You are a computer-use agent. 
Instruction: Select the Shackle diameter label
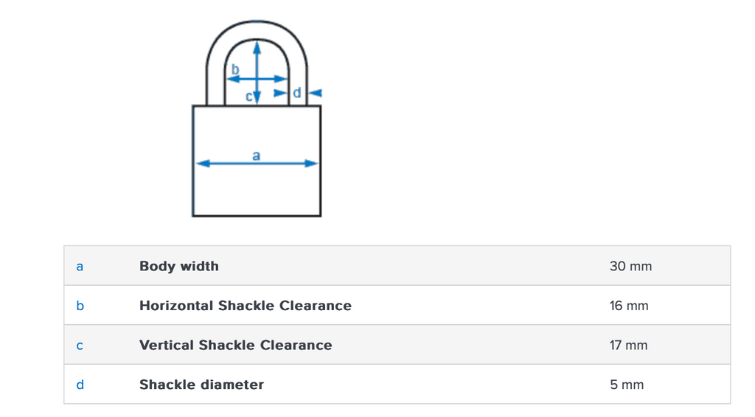tap(201, 385)
